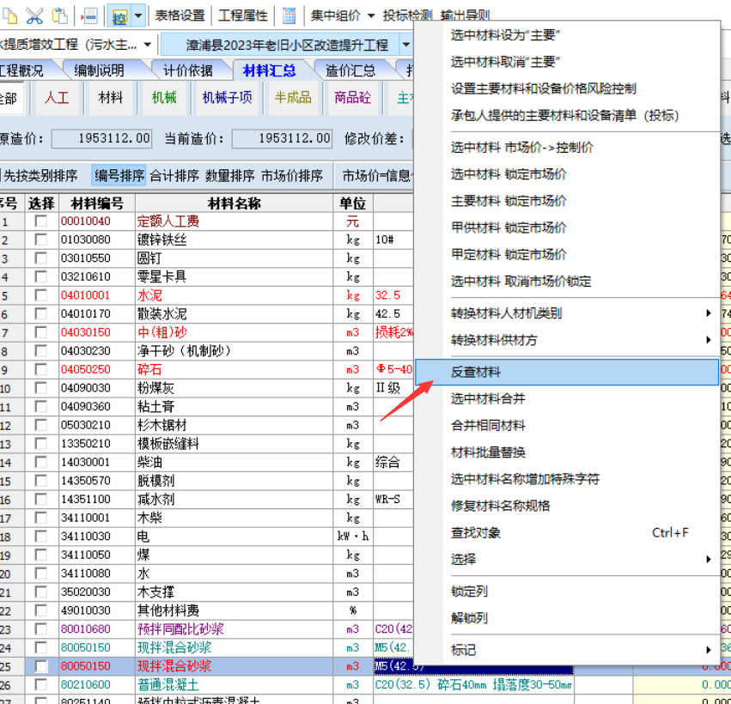The width and height of the screenshot is (731, 704).
Task: Expand the 集中组价 dropdown arrow
Action: pyautogui.click(x=371, y=15)
